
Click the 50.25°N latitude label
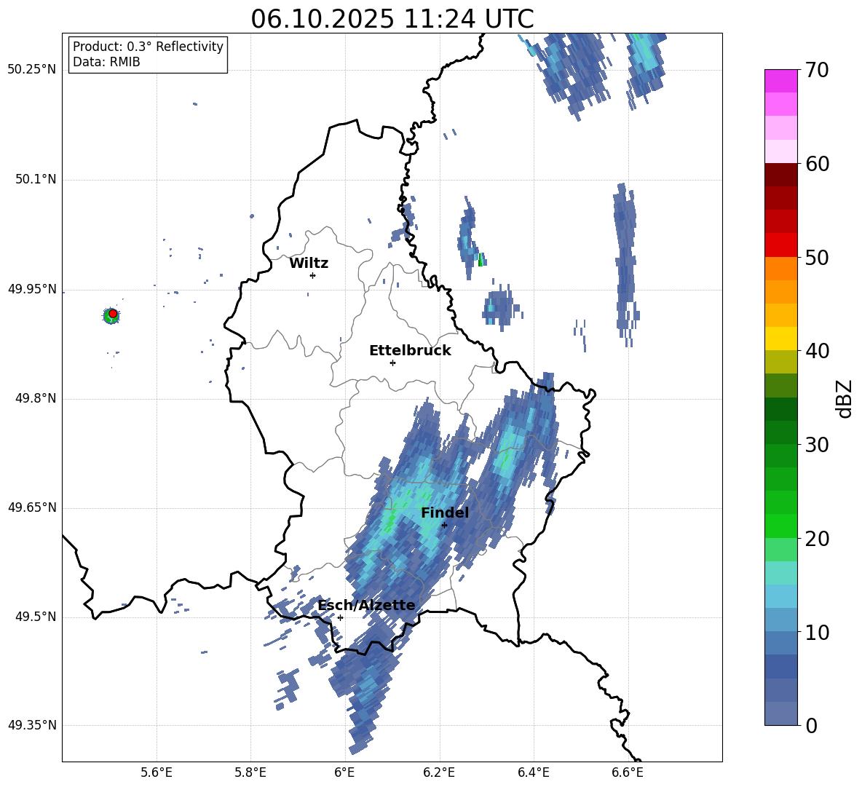click(32, 69)
